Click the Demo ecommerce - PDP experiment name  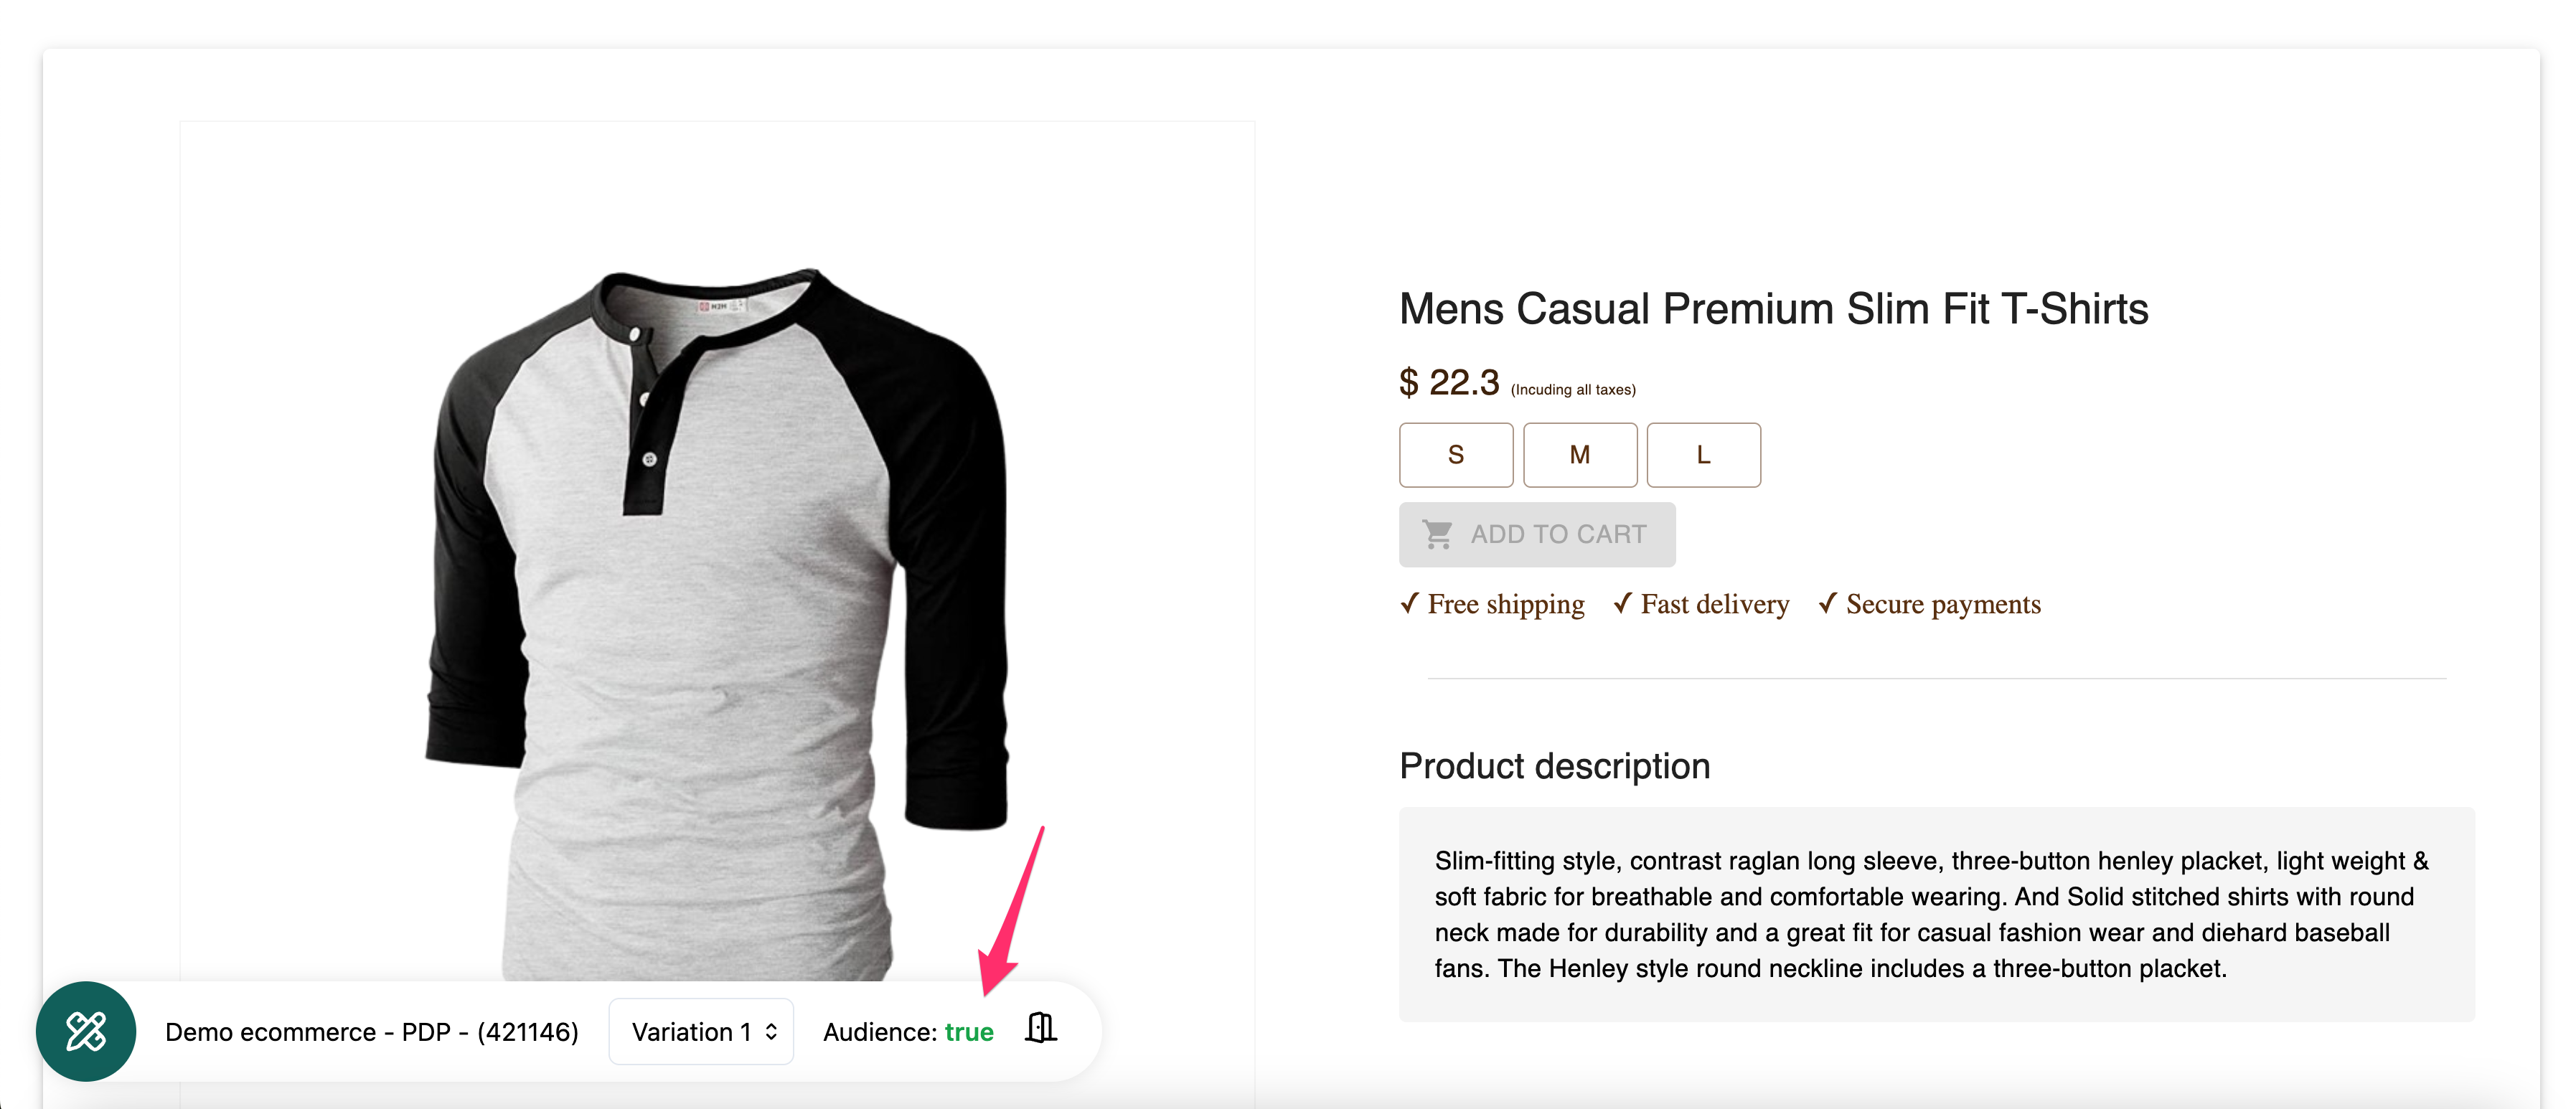point(372,1031)
